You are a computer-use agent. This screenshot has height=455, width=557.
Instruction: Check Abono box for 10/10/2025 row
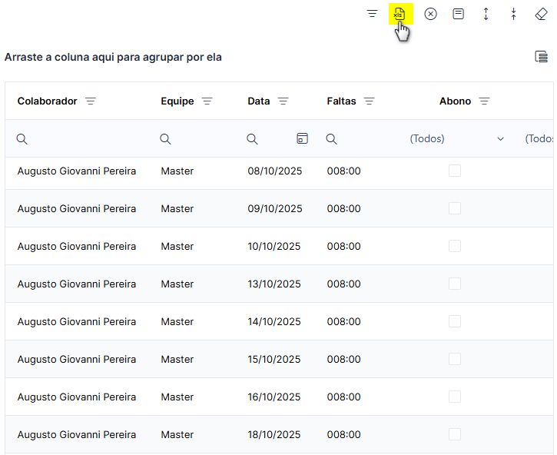tap(455, 246)
